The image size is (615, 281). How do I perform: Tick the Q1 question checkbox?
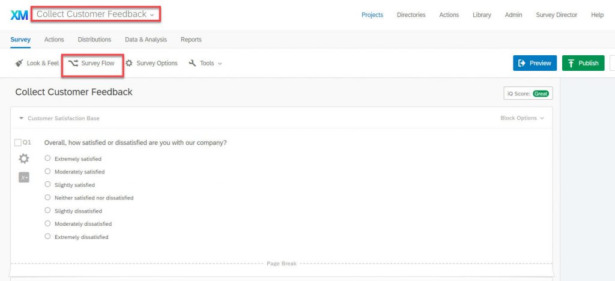tap(17, 143)
